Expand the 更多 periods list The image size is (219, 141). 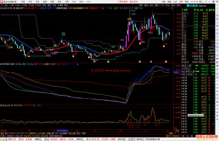pos(67,5)
